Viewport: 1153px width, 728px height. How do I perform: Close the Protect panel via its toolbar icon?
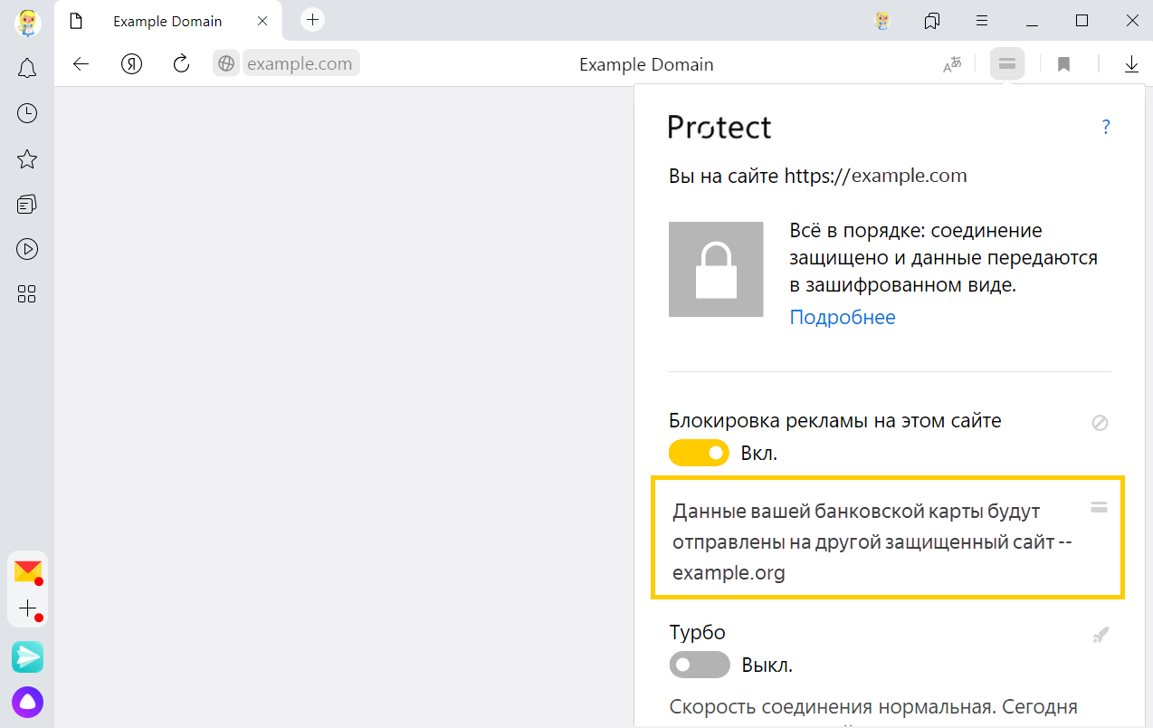click(1007, 63)
